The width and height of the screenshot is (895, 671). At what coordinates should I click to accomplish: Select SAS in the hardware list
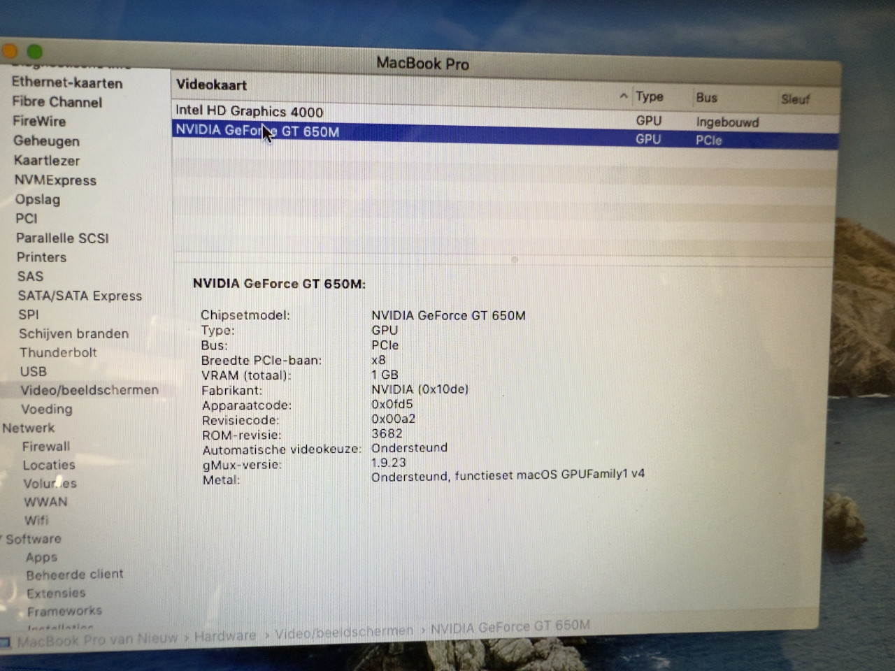[x=30, y=276]
